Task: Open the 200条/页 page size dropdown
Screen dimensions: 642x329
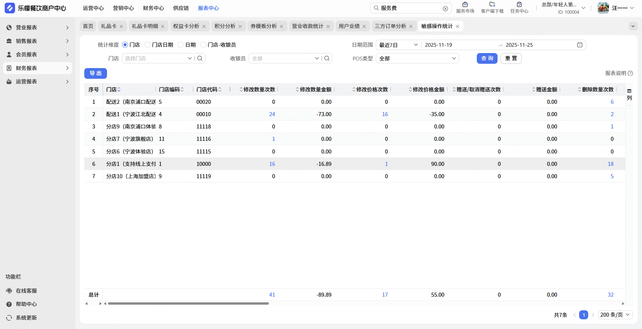Action: (615, 315)
